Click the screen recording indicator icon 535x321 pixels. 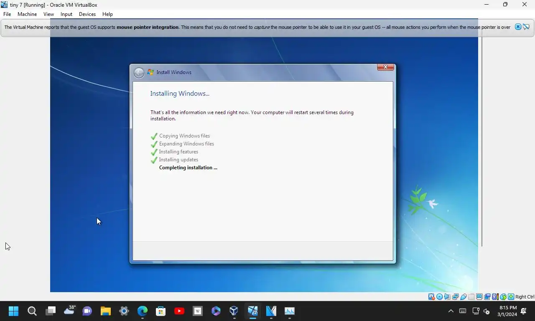coord(487,297)
